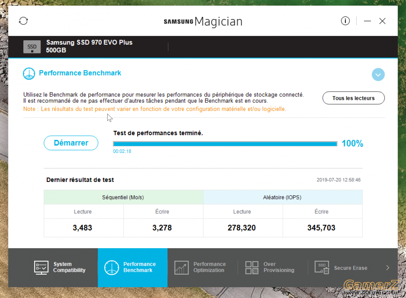Image resolution: width=406 pixels, height=298 pixels.
Task: Minimize the Samsung Magician window
Action: tap(367, 21)
